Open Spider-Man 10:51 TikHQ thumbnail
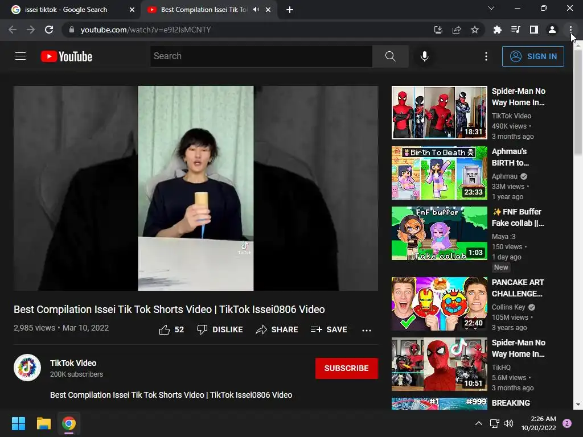 click(x=439, y=364)
